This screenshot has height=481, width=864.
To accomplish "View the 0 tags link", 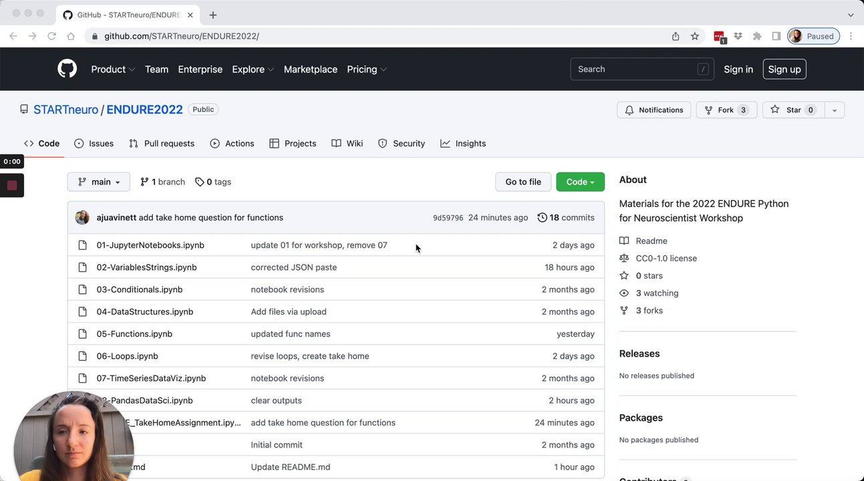I will point(213,182).
